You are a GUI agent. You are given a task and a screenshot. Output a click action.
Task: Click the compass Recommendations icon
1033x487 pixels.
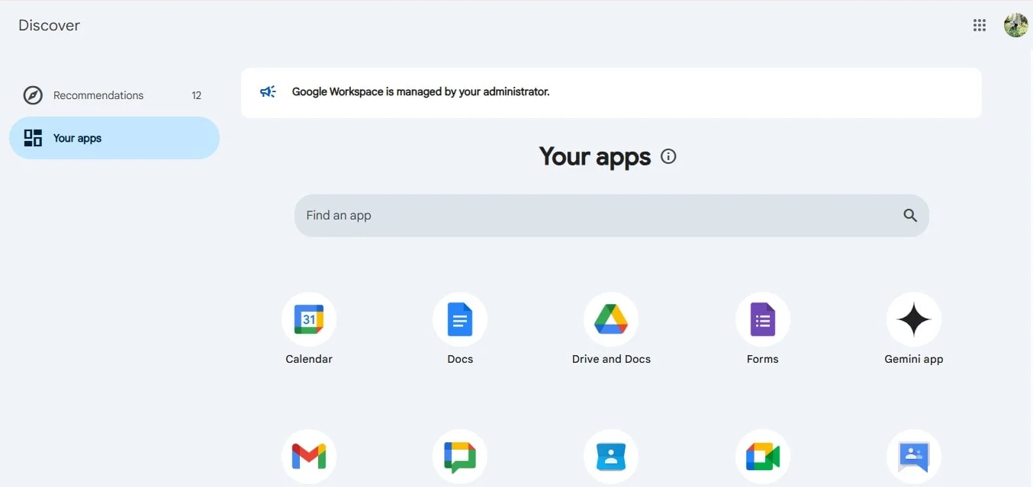pyautogui.click(x=33, y=95)
